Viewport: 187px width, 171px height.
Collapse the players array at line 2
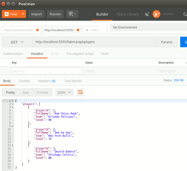(x=12, y=104)
